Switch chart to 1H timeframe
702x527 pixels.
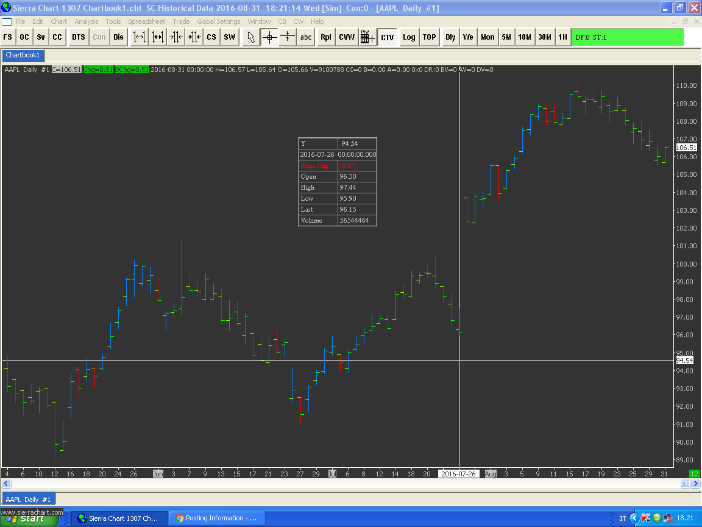[x=563, y=37]
